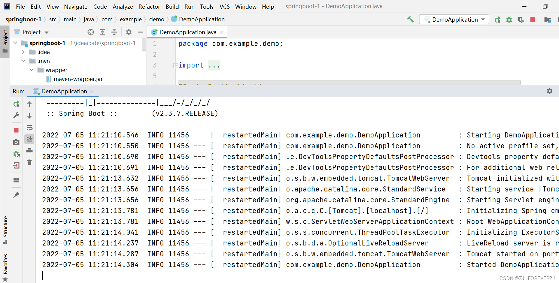This screenshot has width=559, height=283.
Task: Rerun application in Run panel
Action: click(x=17, y=104)
